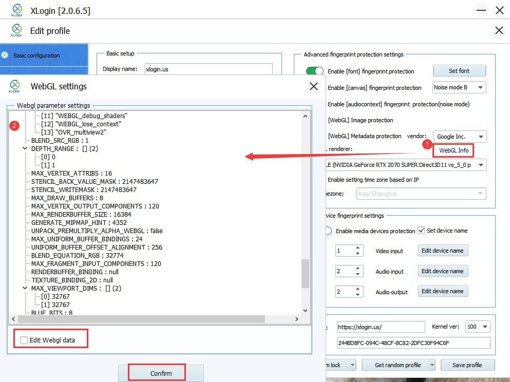Increase the Audio input device count

coord(357,268)
